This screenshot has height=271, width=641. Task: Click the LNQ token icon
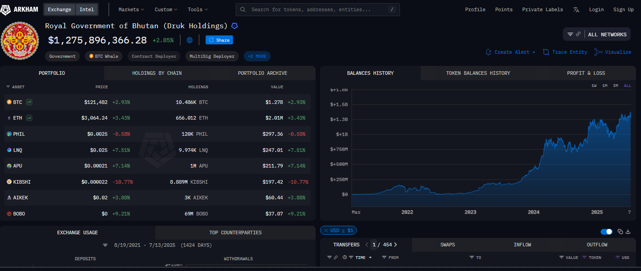tap(9, 150)
